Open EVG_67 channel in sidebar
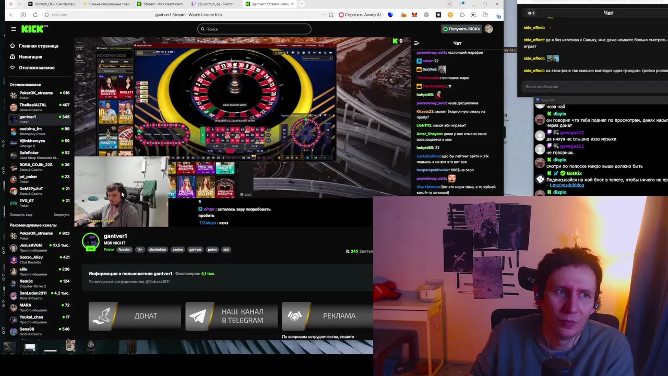This screenshot has width=668, height=376. click(40, 203)
